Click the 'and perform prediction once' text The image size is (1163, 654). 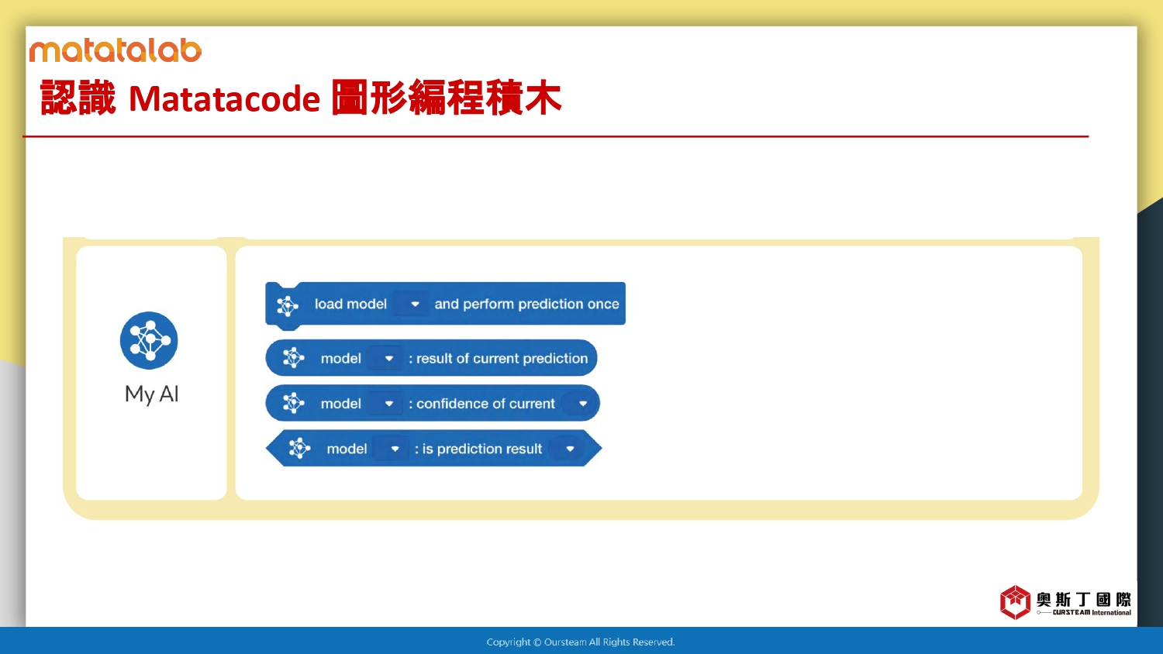526,304
